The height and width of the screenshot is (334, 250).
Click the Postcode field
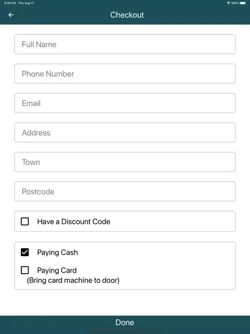coord(125,191)
